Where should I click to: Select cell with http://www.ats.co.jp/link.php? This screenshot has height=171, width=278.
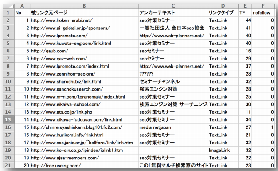[84, 112]
